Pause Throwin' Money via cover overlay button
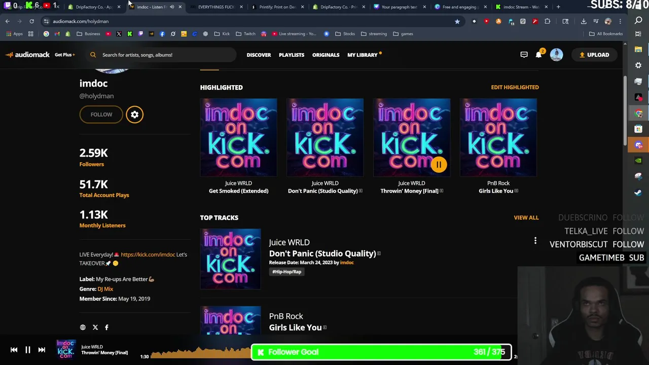Viewport: 649px width, 365px height. tap(439, 165)
